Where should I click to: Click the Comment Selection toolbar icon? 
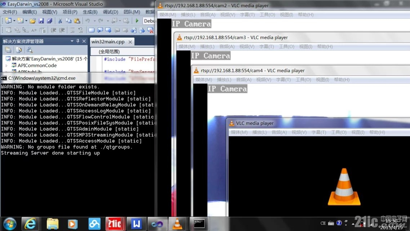click(72, 30)
